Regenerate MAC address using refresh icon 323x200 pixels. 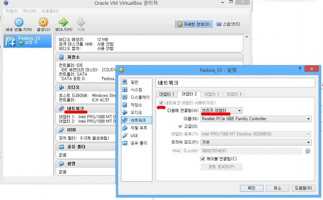(307, 151)
